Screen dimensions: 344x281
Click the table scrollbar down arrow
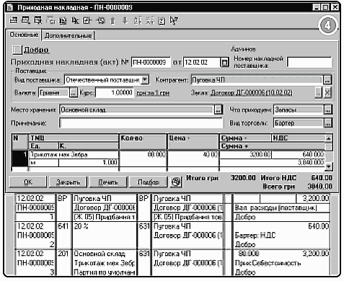click(328, 166)
